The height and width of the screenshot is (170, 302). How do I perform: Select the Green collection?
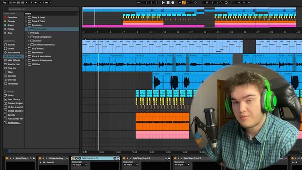coord(10,25)
